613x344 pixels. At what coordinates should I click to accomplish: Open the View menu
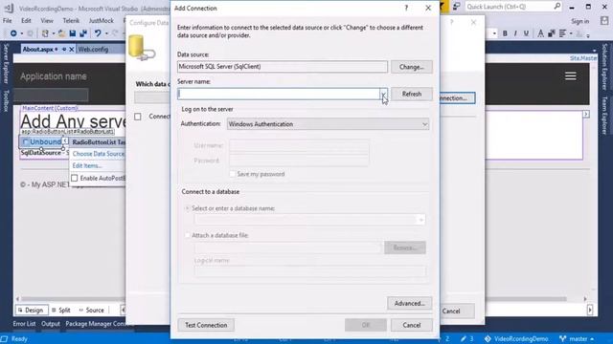(x=47, y=21)
